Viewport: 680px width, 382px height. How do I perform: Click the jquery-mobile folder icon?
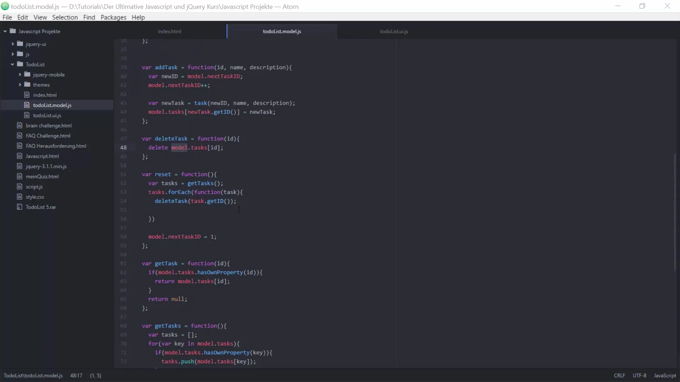[x=27, y=75]
